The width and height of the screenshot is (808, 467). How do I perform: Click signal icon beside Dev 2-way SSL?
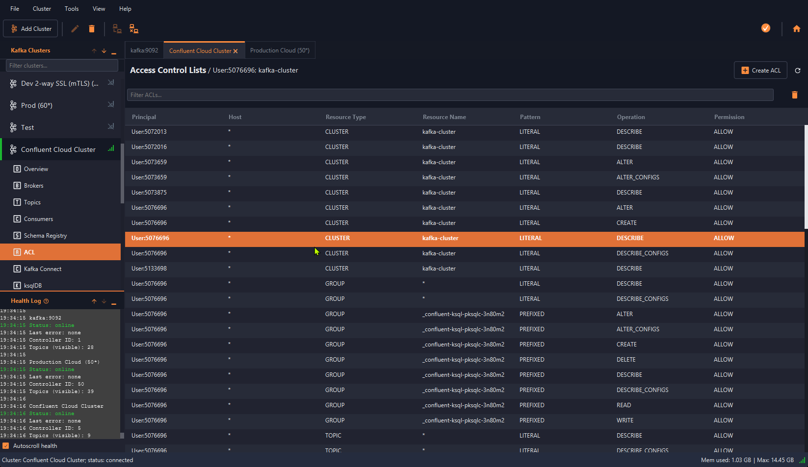[x=111, y=83]
